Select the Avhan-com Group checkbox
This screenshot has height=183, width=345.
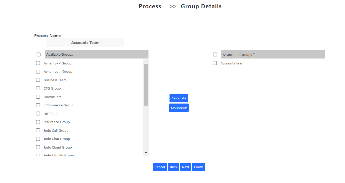(38, 71)
